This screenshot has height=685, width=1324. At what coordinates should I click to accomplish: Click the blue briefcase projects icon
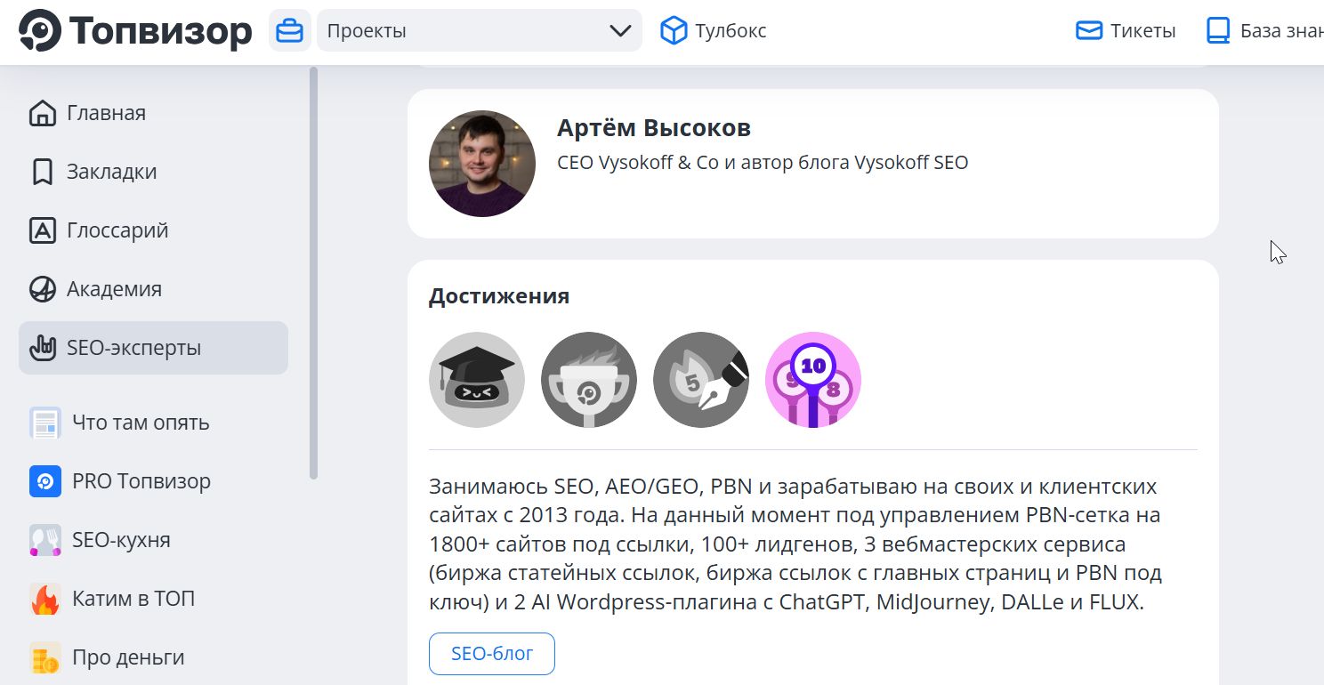click(x=290, y=31)
